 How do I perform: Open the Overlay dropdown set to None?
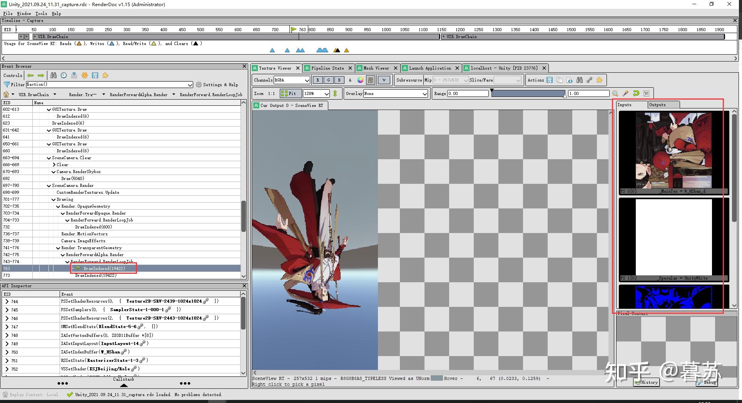click(396, 93)
